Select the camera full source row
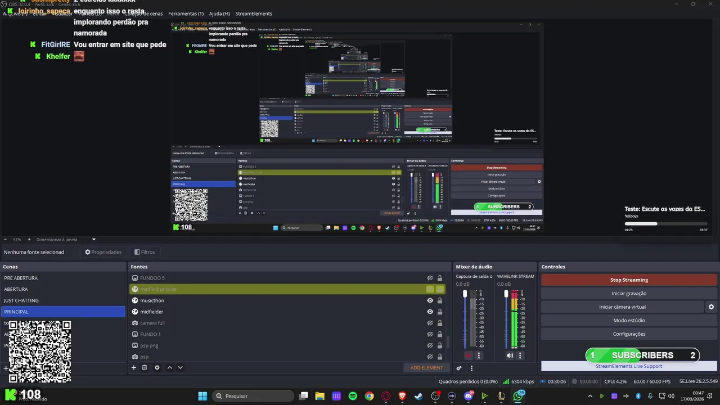720x405 pixels. pos(287,323)
